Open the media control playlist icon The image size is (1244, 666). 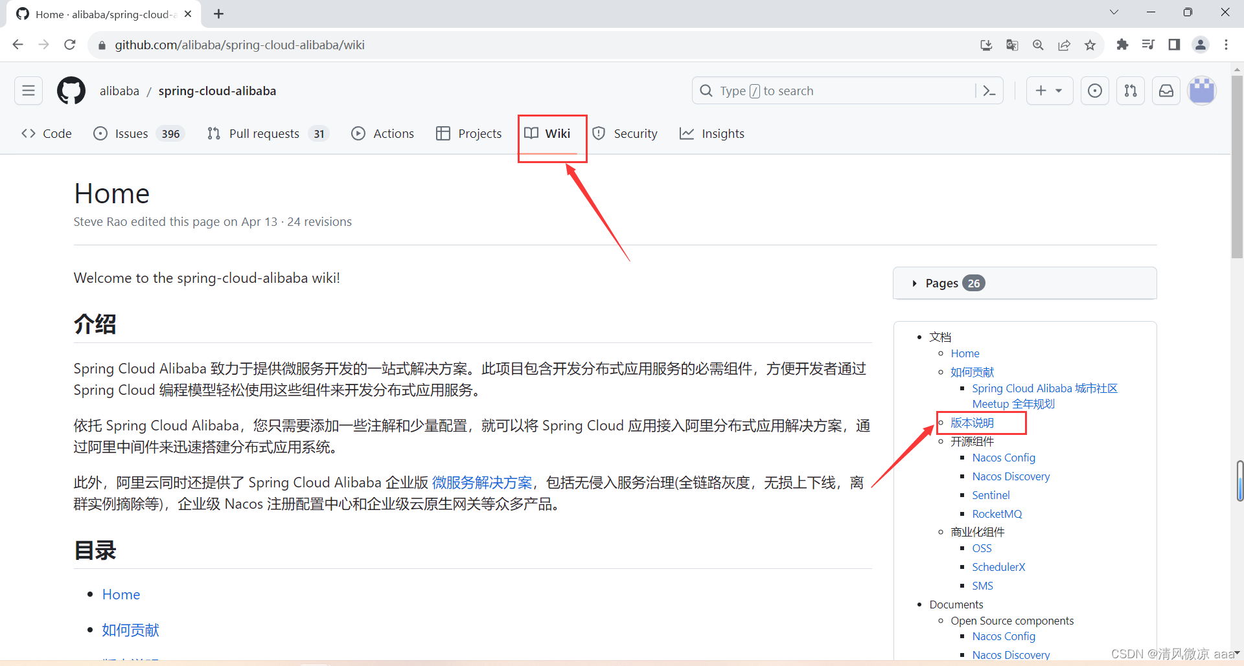point(1148,45)
